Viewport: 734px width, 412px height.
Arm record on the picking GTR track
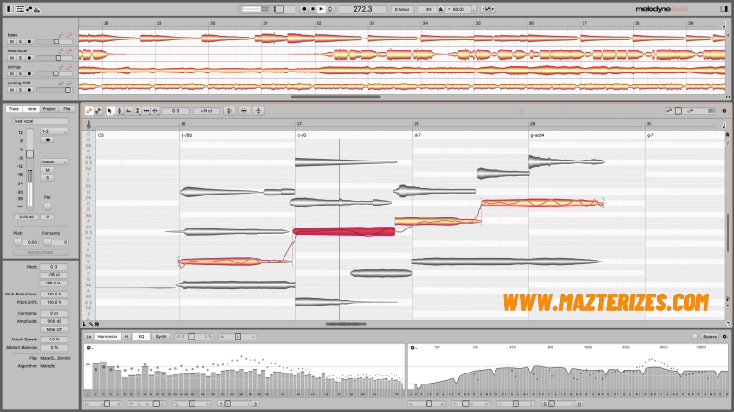(29, 89)
